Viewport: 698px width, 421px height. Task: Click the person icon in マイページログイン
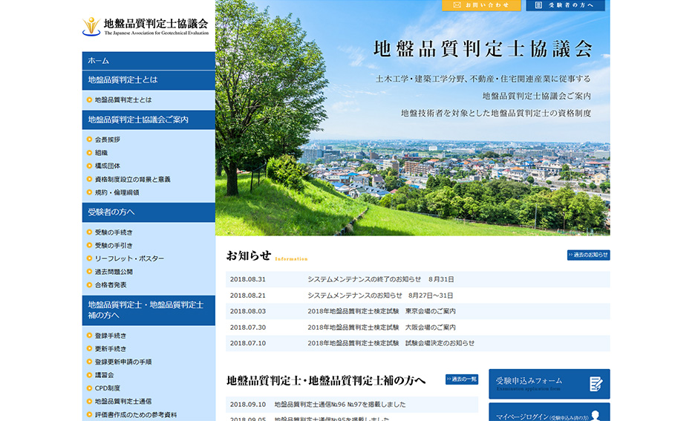pyautogui.click(x=596, y=416)
